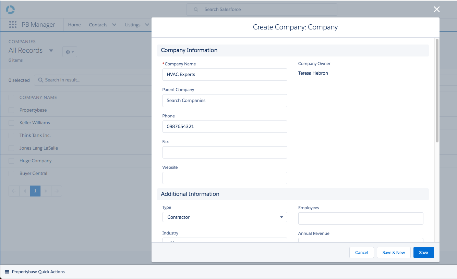Open the Home tab

74,25
